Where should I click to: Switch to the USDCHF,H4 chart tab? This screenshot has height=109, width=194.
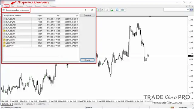[x=18, y=104]
